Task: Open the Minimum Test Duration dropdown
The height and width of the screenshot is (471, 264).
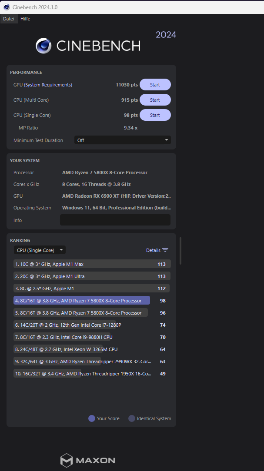Action: (x=122, y=140)
